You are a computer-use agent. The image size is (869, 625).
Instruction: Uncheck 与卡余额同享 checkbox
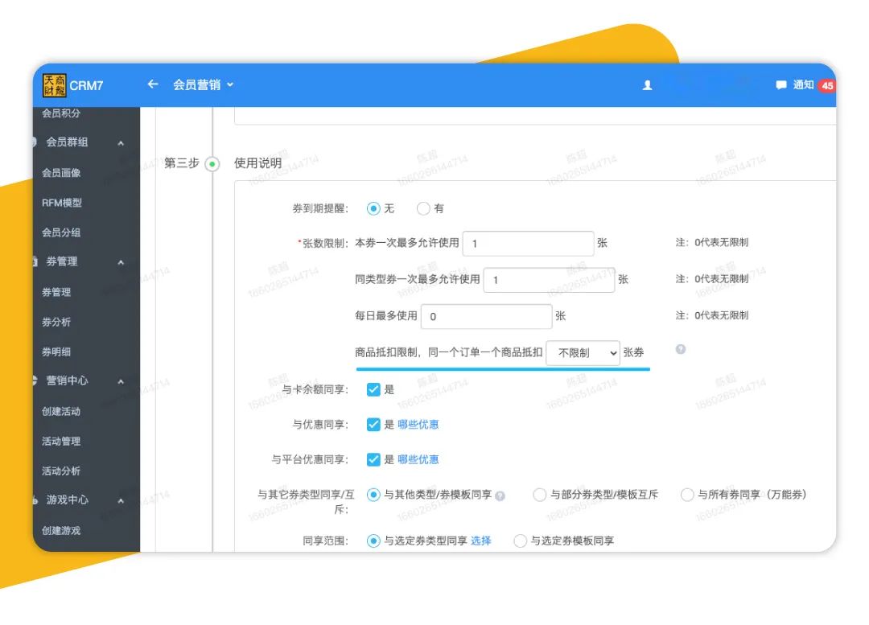click(373, 389)
